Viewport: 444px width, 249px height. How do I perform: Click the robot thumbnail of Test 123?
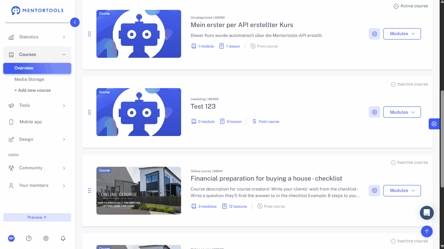(x=139, y=112)
